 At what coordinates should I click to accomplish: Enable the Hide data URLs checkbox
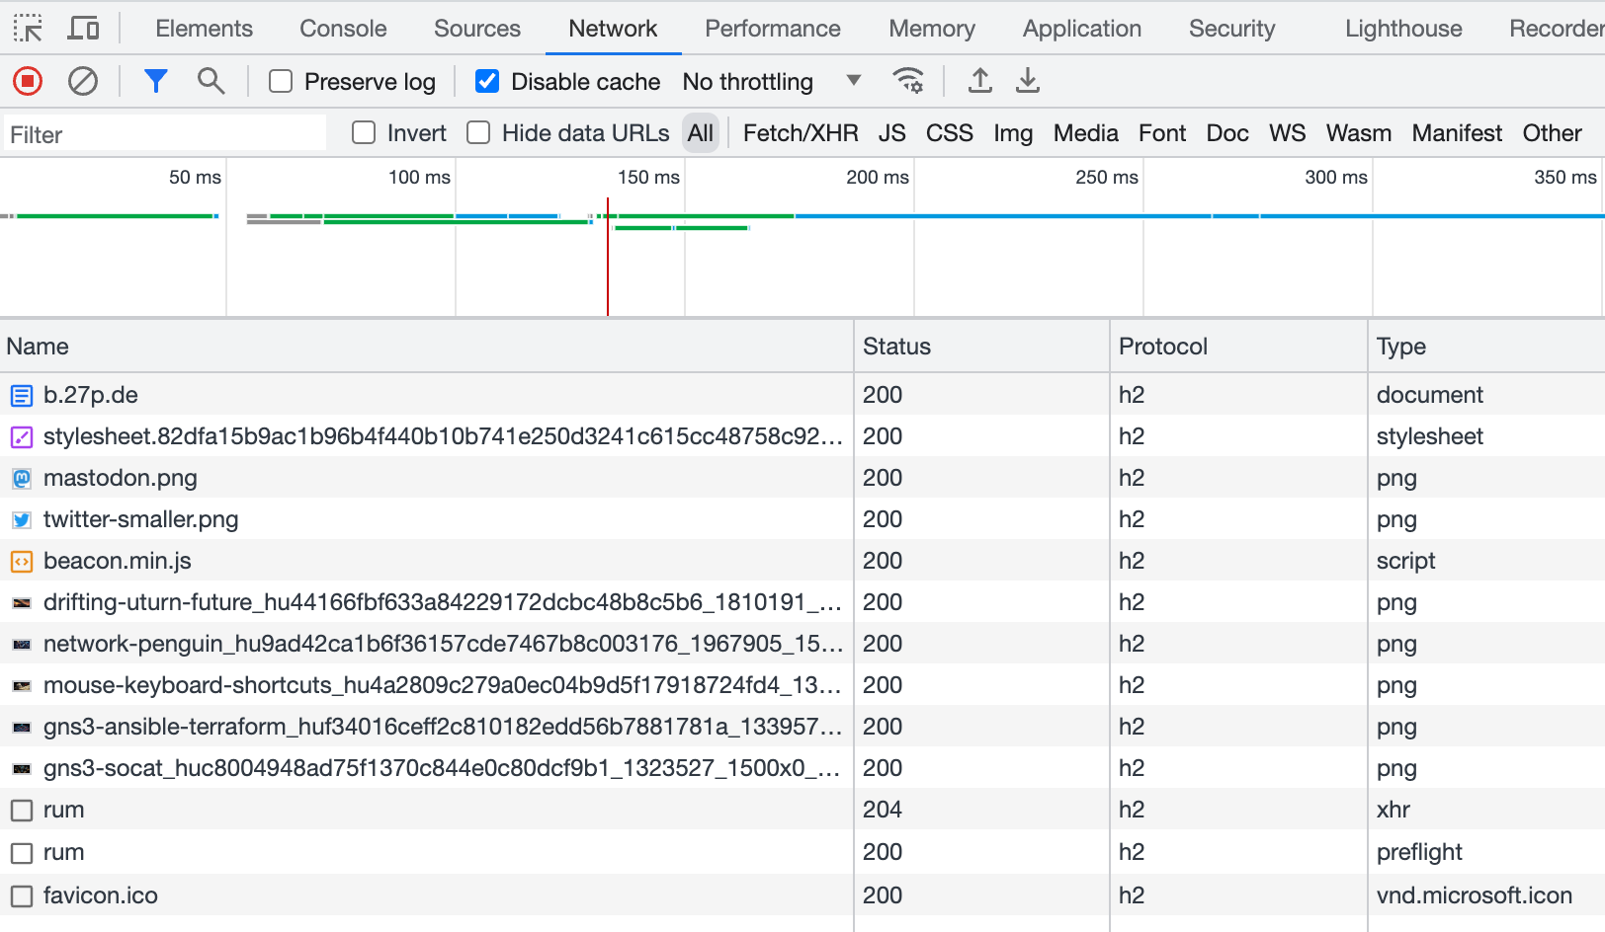tap(478, 132)
